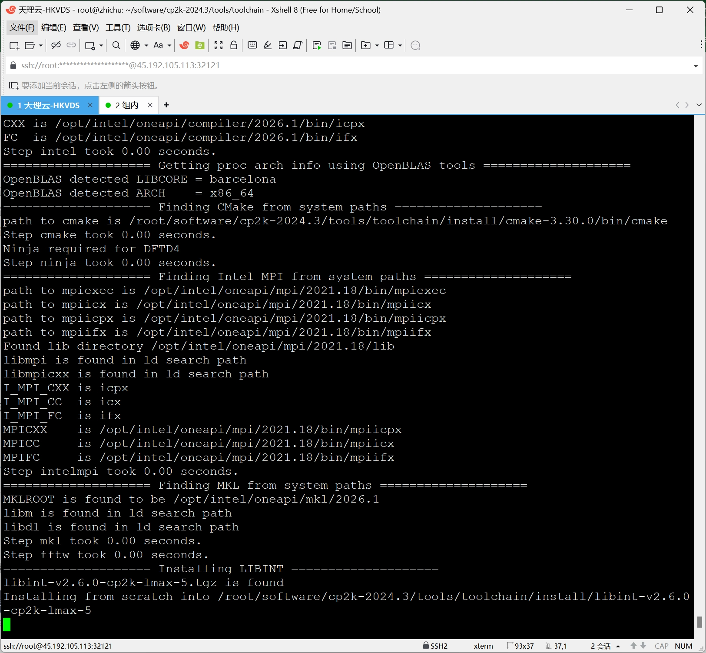Click the chat bubble feedback icon
This screenshot has width=706, height=653.
click(415, 45)
